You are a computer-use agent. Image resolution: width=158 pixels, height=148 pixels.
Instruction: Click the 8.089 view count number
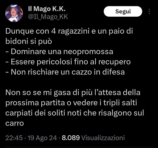coord(71,138)
